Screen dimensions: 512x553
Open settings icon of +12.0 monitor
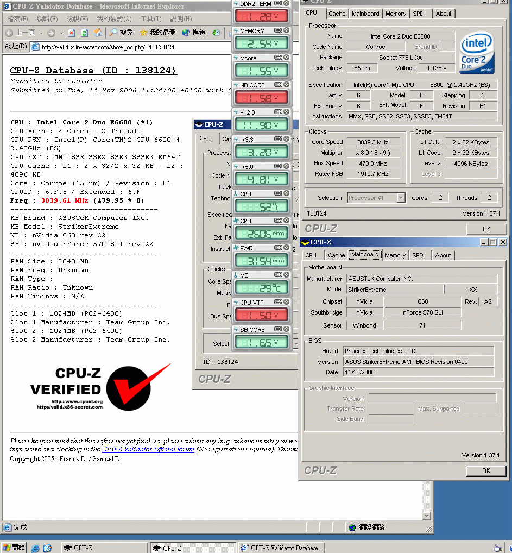(278, 112)
